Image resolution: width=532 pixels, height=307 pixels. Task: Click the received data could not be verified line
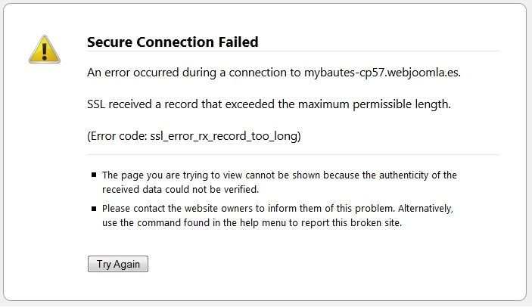coord(180,190)
